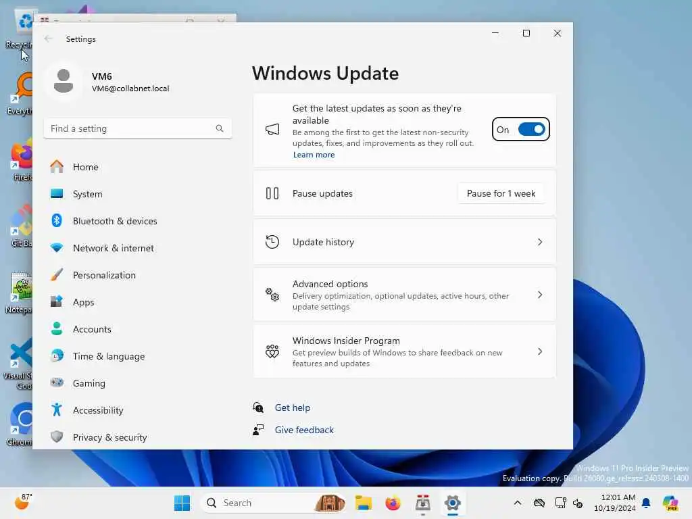The width and height of the screenshot is (692, 519).
Task: Open the weather widget showing 87°
Action: (24, 502)
